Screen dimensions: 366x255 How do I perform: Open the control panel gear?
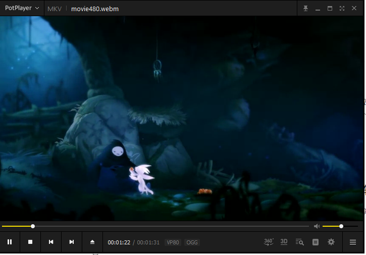click(x=331, y=242)
